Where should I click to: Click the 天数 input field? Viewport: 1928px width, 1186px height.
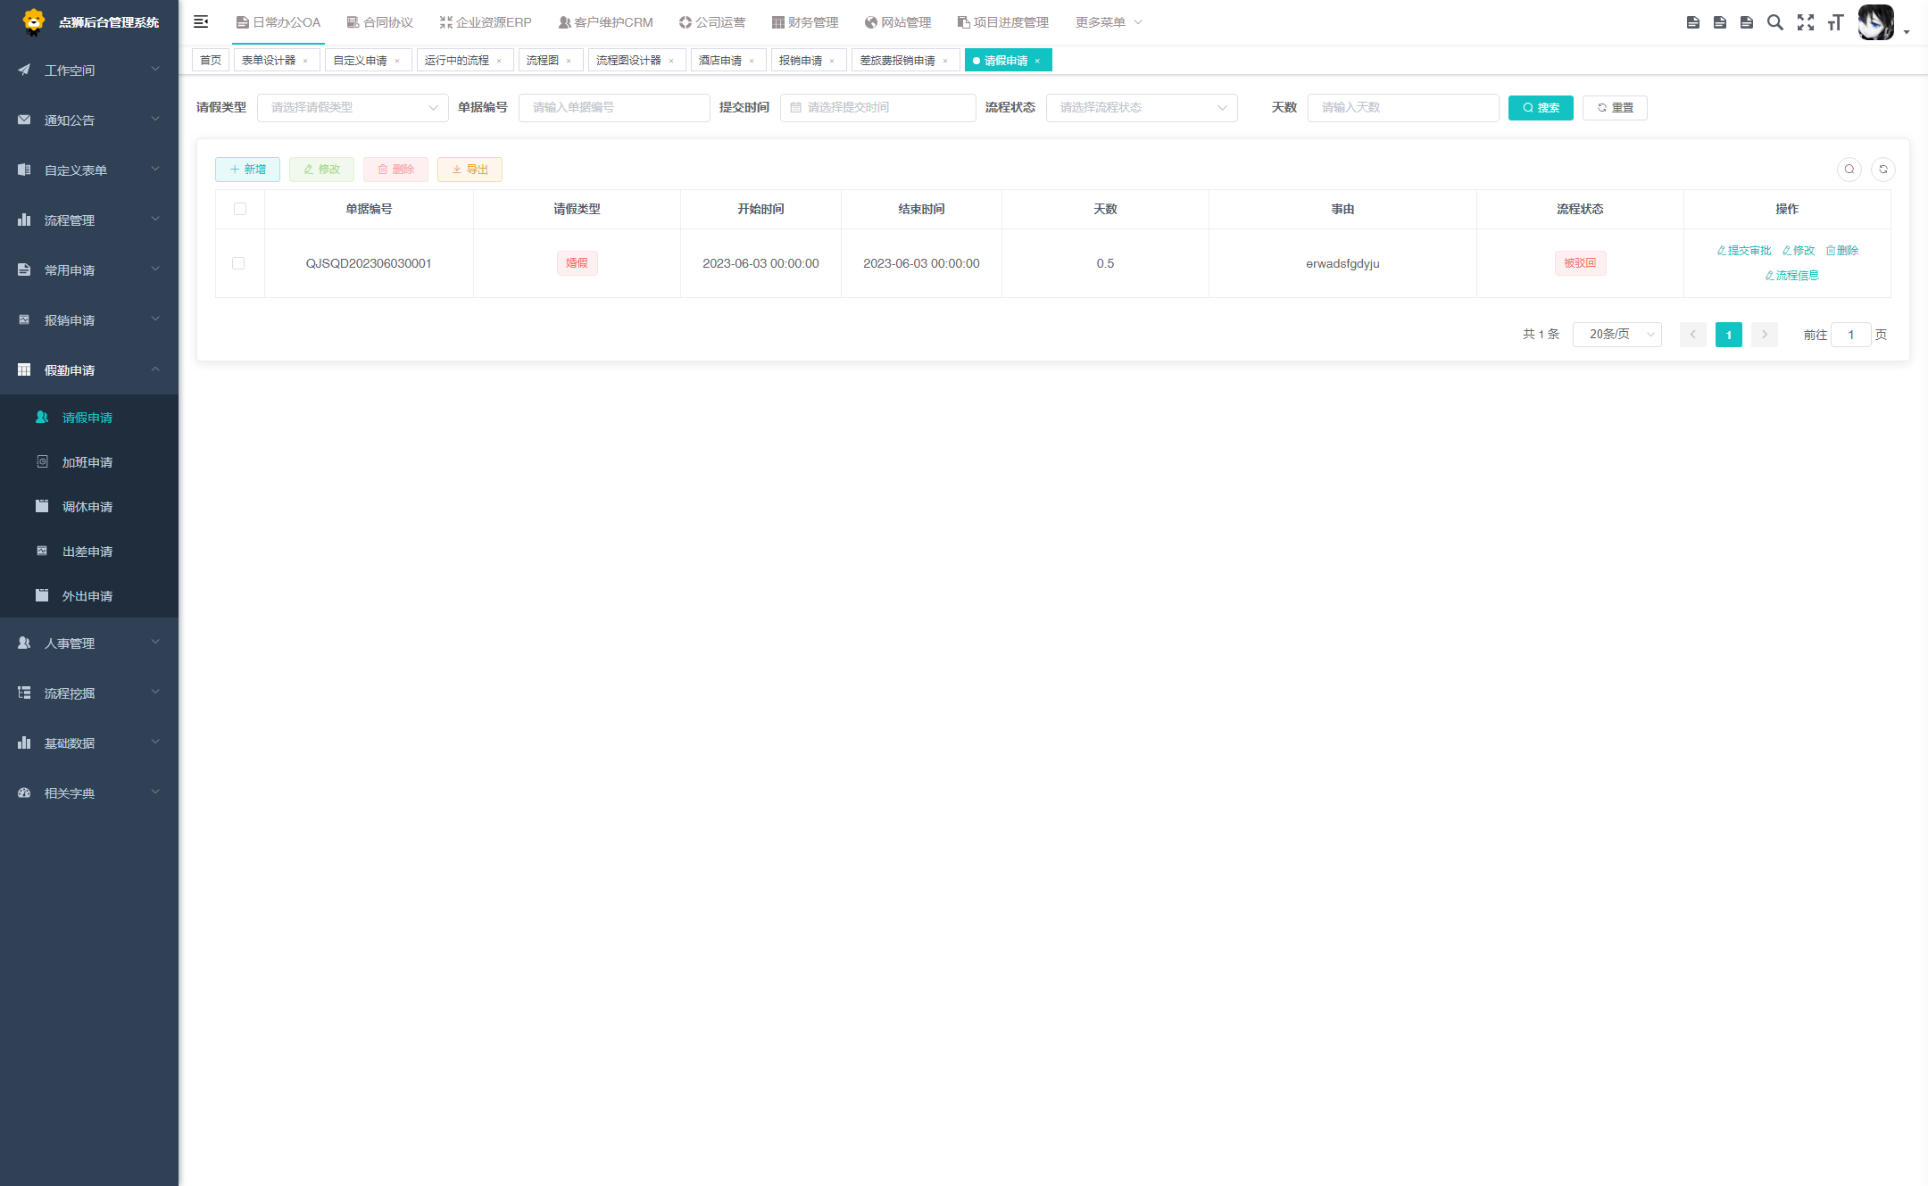tap(1402, 108)
